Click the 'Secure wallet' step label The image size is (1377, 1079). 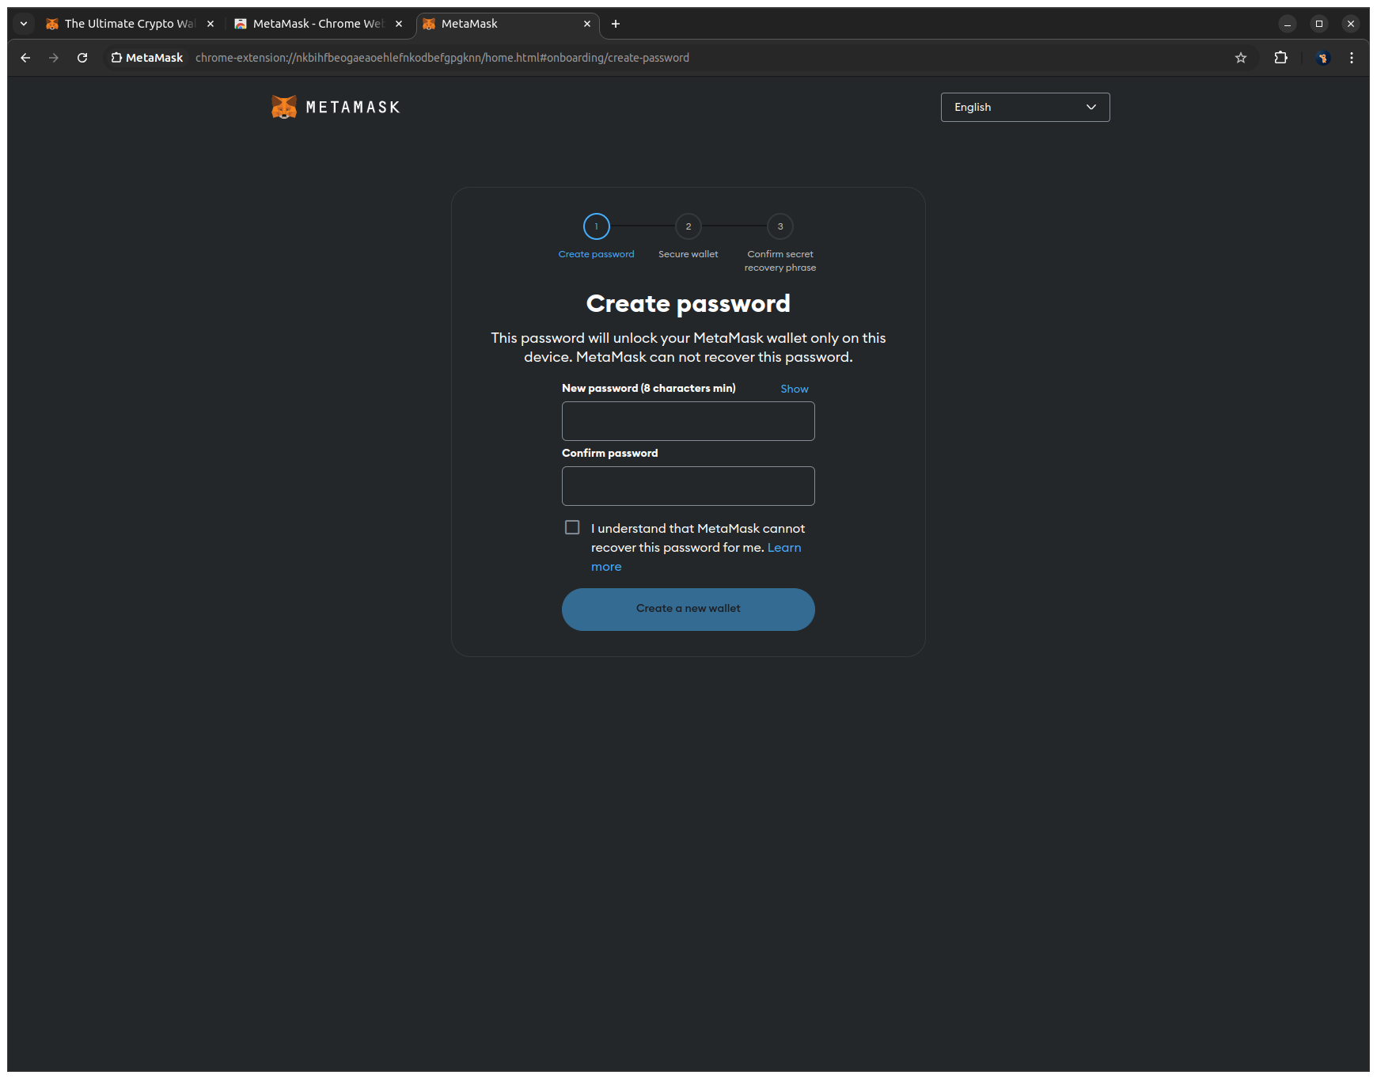tap(688, 254)
